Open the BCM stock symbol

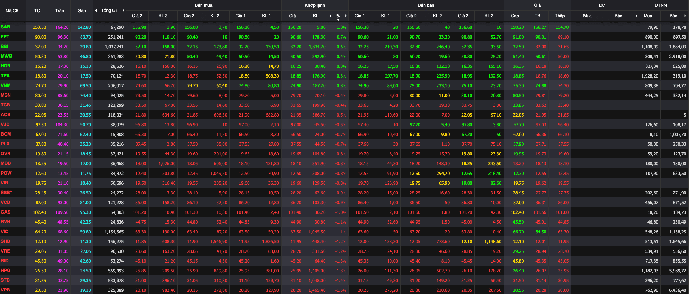(6, 134)
